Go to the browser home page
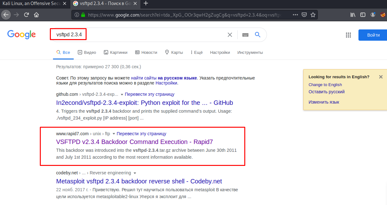 (x=36, y=15)
